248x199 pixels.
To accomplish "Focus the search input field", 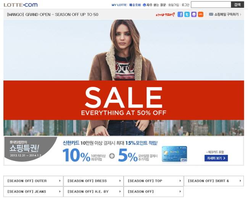I will coord(211,5).
